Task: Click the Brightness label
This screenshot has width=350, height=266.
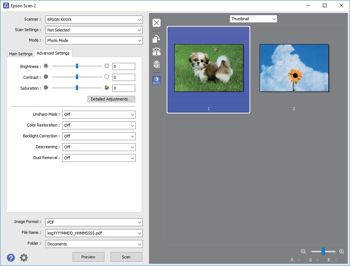Action: pos(31,66)
